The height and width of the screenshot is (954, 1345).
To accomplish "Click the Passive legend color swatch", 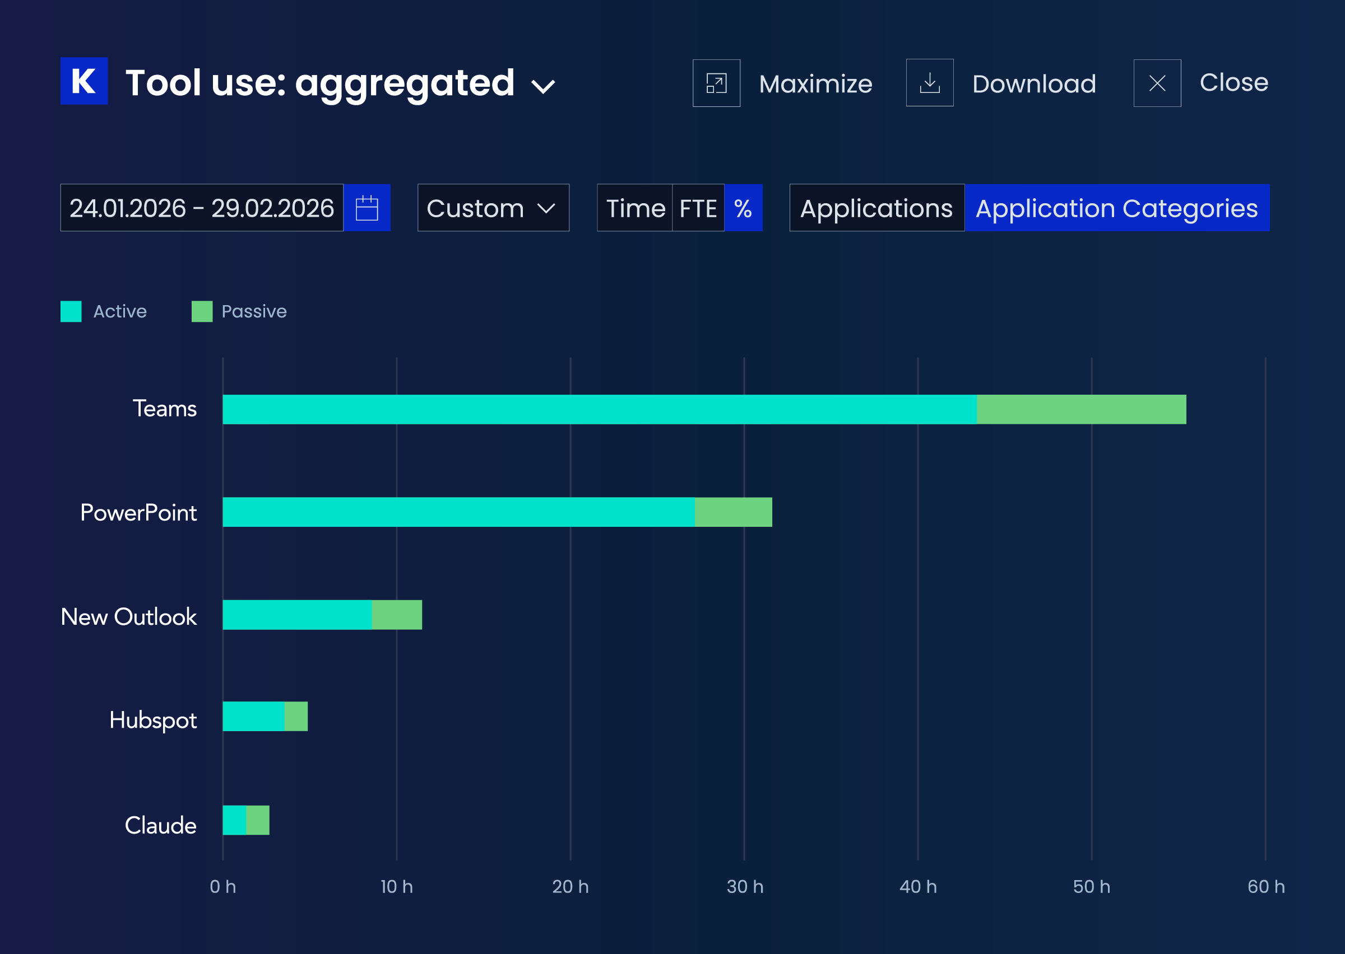I will (202, 311).
